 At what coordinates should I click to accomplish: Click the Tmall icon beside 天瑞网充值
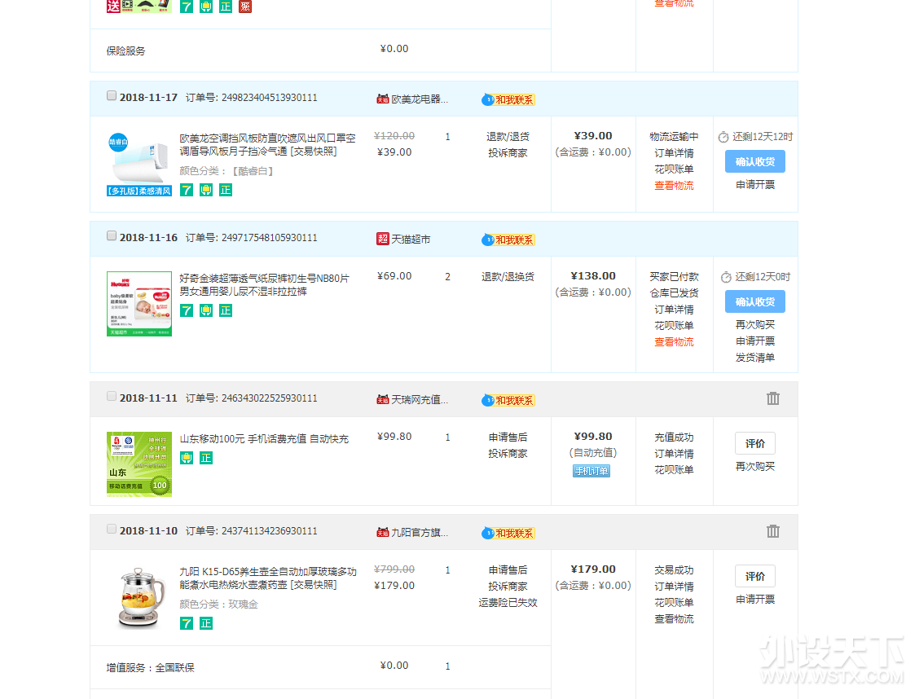click(383, 399)
